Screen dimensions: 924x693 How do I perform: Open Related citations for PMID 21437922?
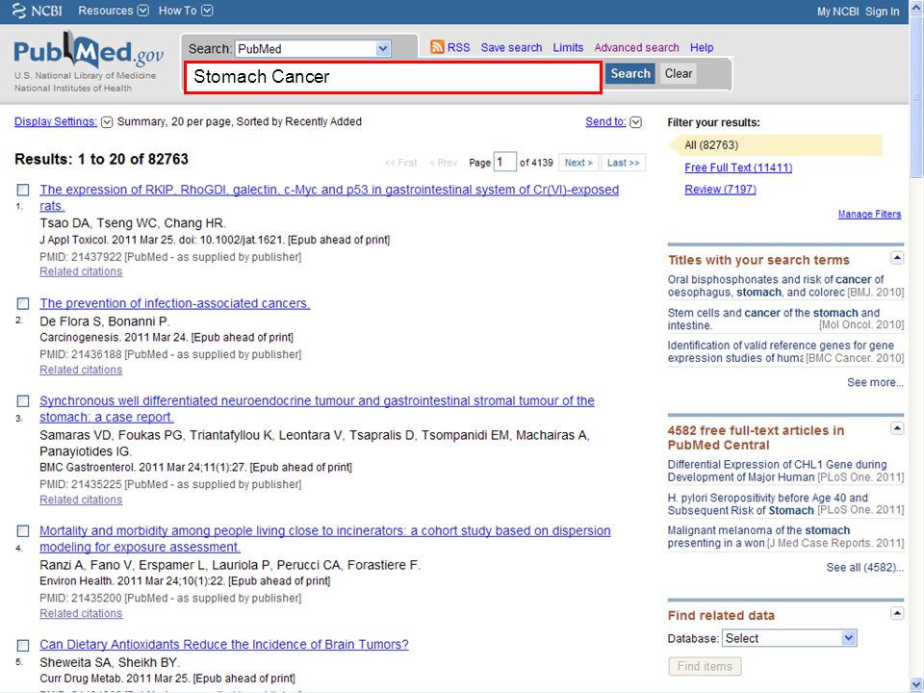coord(81,271)
